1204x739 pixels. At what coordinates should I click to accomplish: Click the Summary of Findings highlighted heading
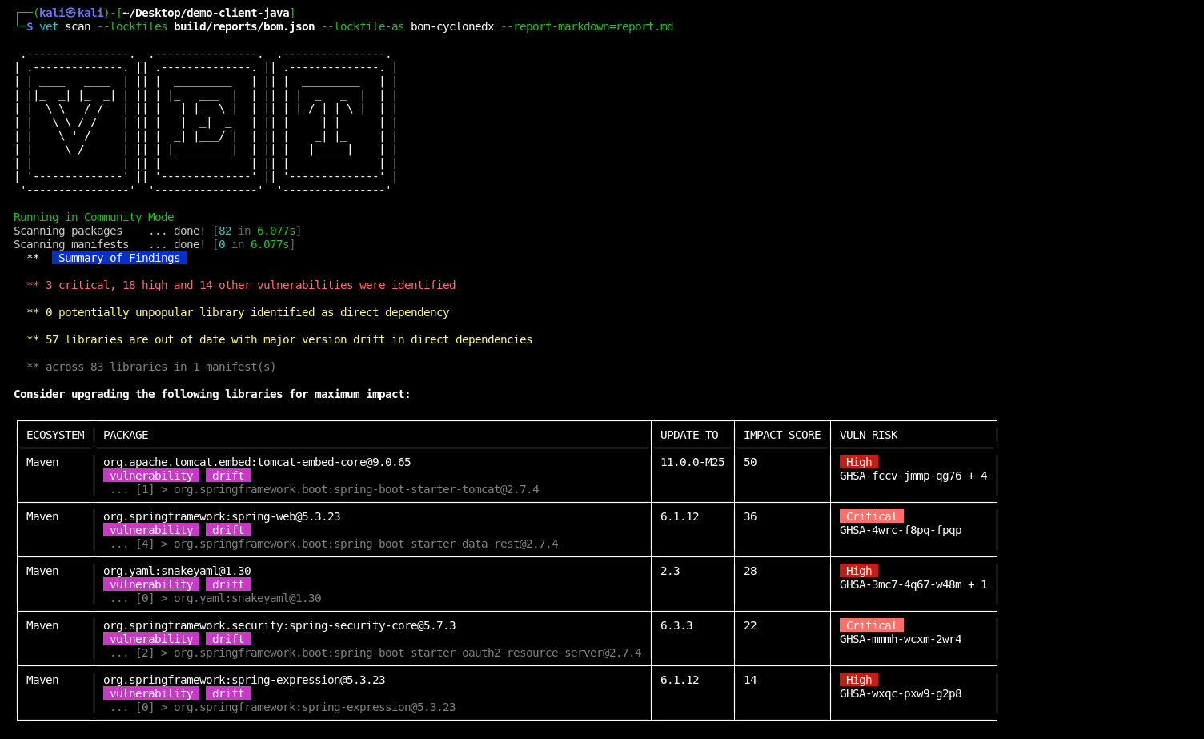(118, 258)
